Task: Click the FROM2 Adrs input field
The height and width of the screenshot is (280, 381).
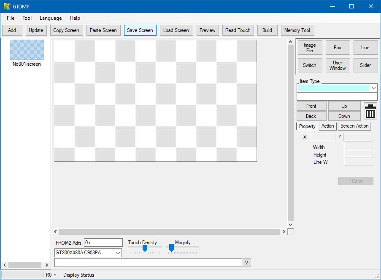Action: coord(103,243)
